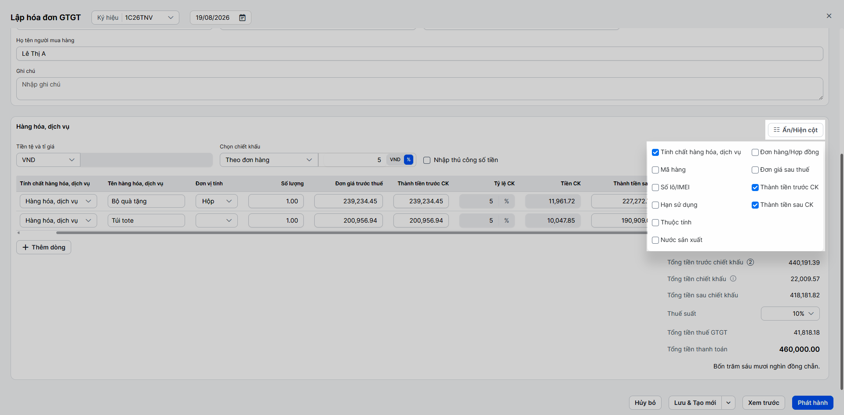Enable the Đơn hàng/Hợp đồng column checkbox
The height and width of the screenshot is (415, 844).
coord(755,152)
